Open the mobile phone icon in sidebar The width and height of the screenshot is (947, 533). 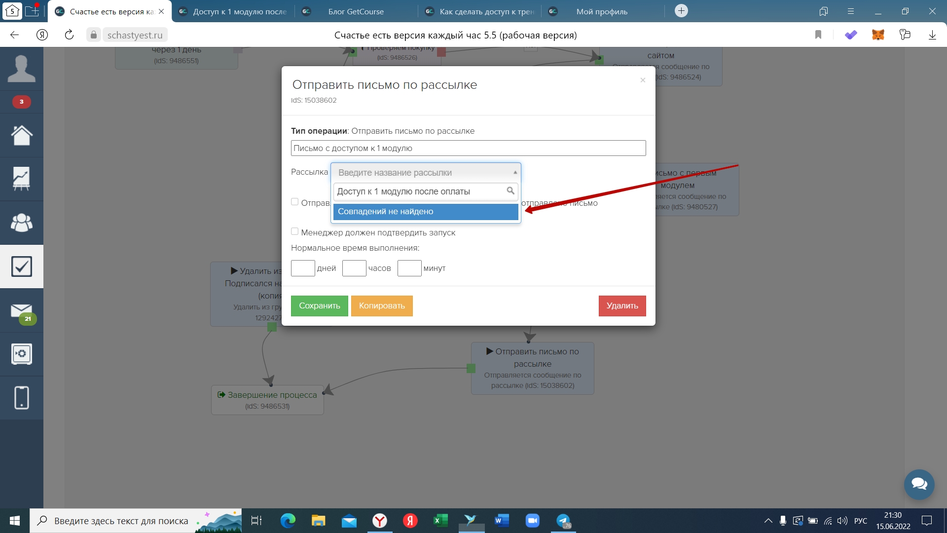click(x=21, y=398)
